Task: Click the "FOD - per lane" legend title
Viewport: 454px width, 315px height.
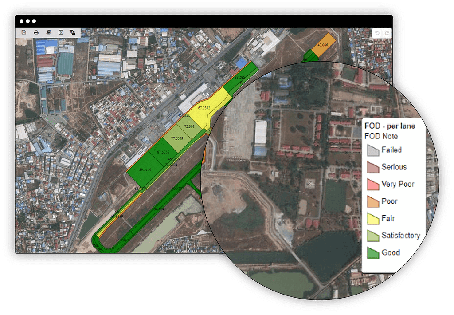Action: 390,126
